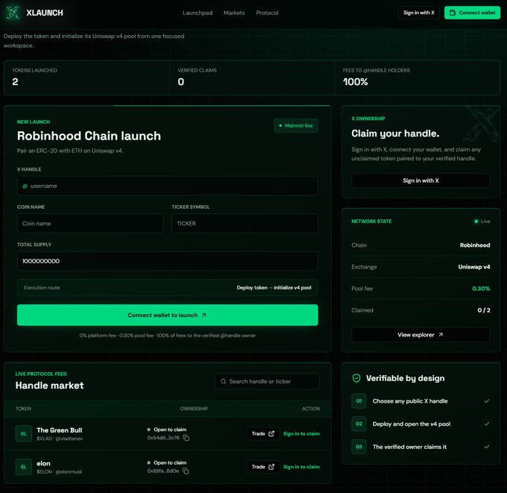The image size is (507, 493).
Task: Click the '0x88fa..8d0e' address text
Action: coord(163,471)
